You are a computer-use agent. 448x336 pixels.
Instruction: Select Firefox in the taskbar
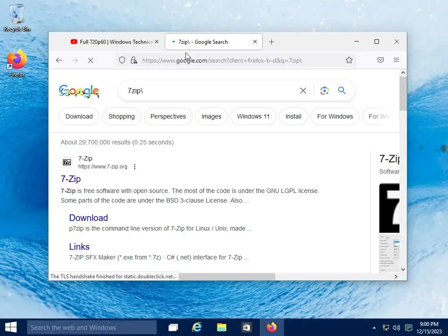[272, 327]
